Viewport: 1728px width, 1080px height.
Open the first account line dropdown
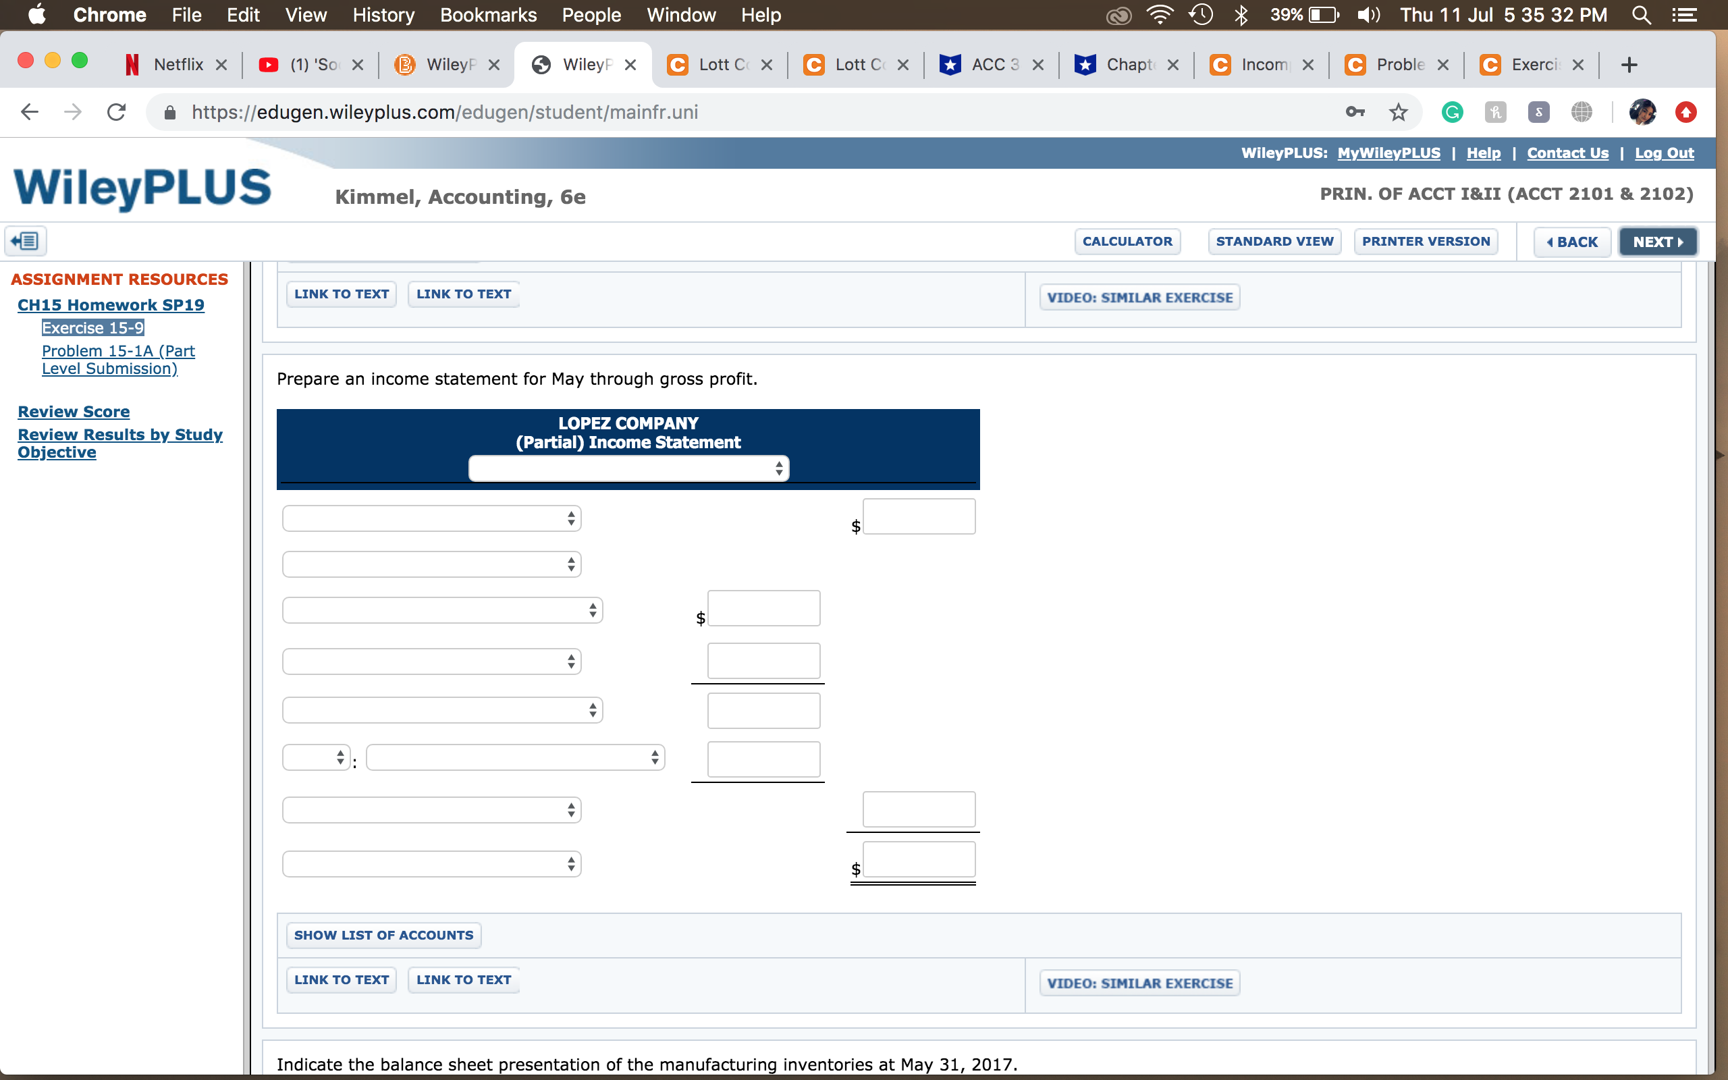431,518
